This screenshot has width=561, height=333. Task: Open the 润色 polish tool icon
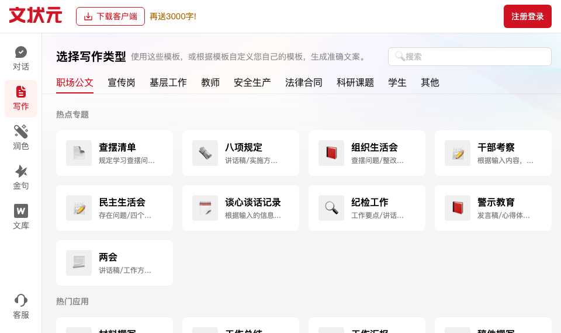(21, 131)
